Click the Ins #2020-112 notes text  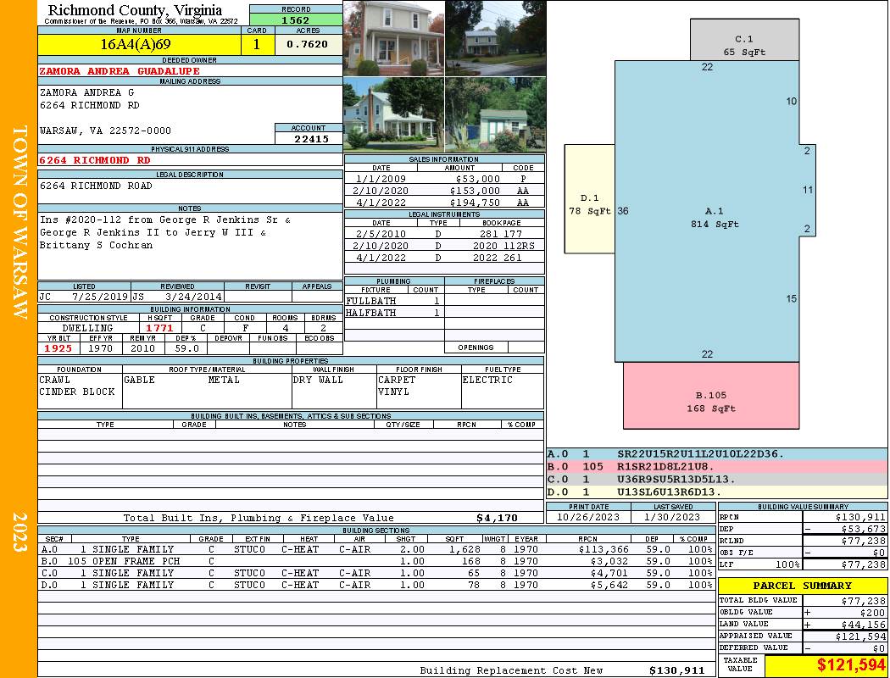[x=164, y=232]
